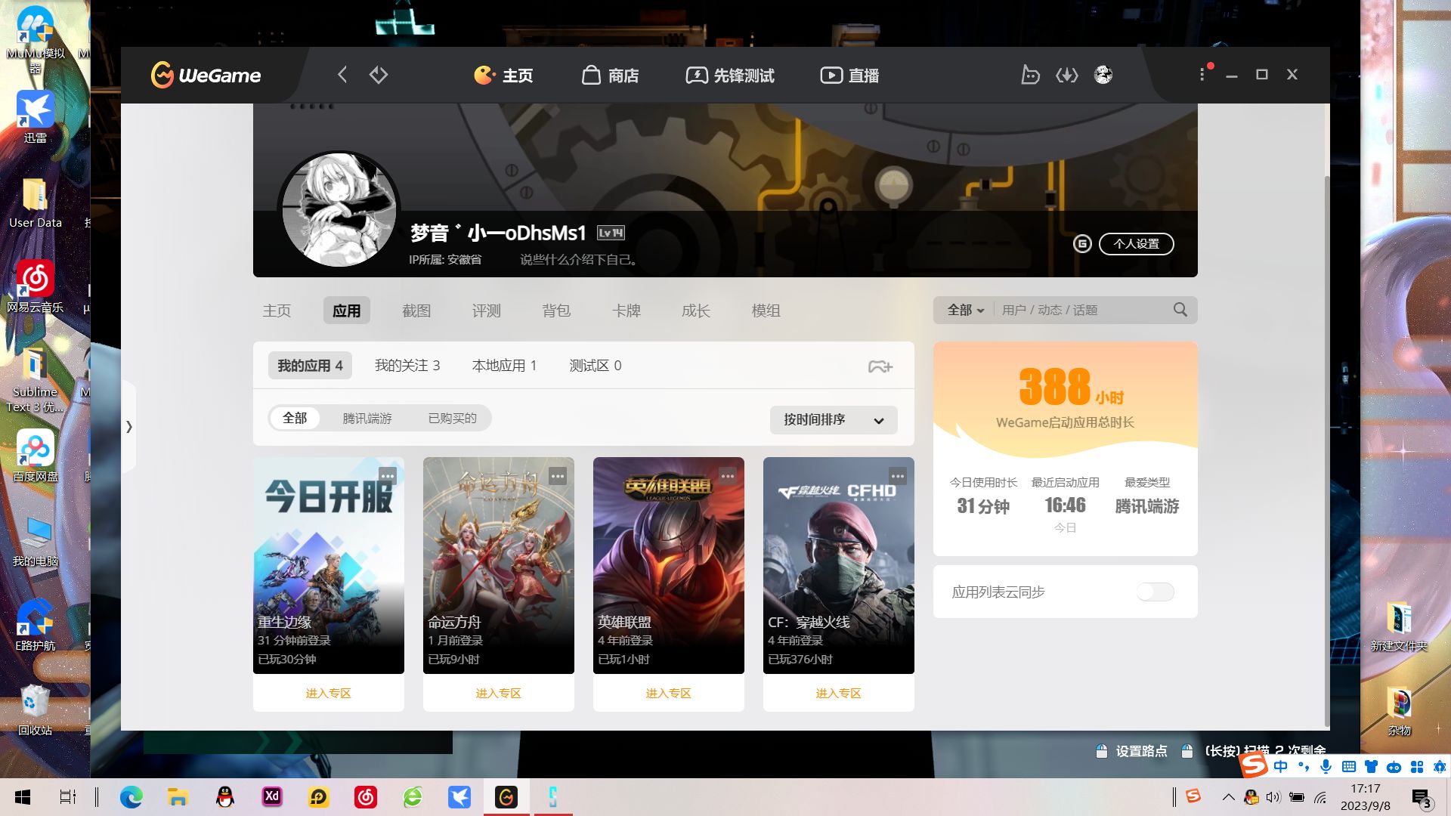Image resolution: width=1451 pixels, height=816 pixels.
Task: Open the 迅雷 desktop shortcut
Action: 35,117
